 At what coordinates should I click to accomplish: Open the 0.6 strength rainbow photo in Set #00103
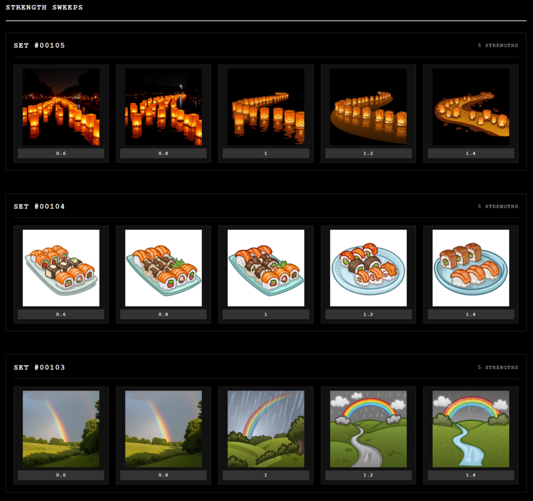coord(61,429)
